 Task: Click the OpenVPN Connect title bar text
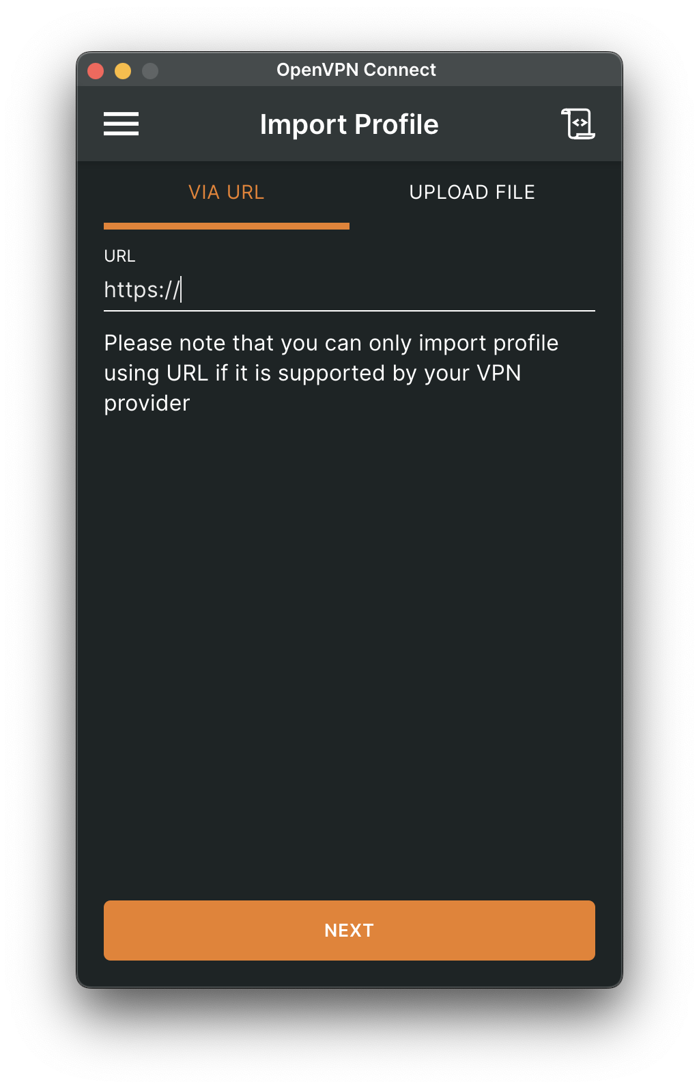pyautogui.click(x=356, y=70)
